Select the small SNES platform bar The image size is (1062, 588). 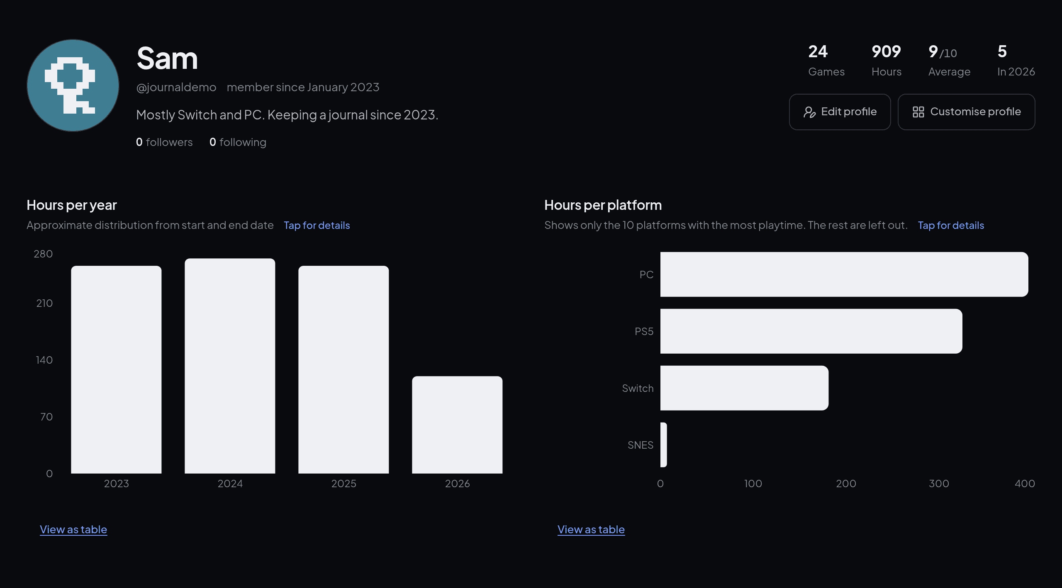click(664, 445)
